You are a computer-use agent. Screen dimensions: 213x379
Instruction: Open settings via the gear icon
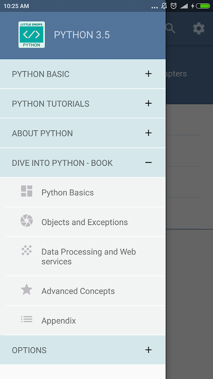(199, 28)
